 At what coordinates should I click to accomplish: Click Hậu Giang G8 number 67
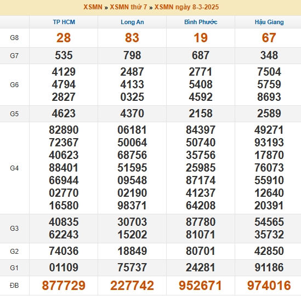click(x=269, y=38)
